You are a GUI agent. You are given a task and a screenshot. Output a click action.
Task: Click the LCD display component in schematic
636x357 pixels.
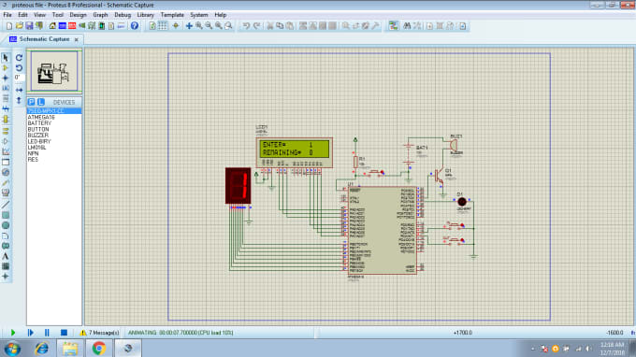295,152
